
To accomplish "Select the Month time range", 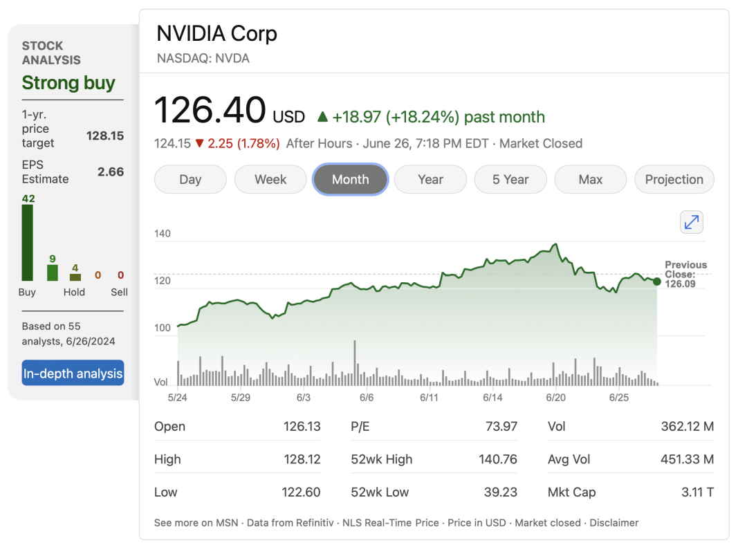I will [351, 179].
